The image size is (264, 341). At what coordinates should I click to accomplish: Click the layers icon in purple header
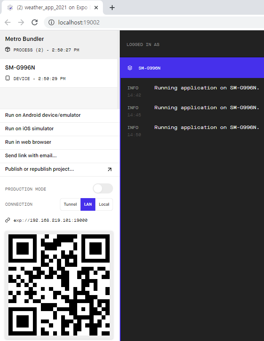[130, 68]
